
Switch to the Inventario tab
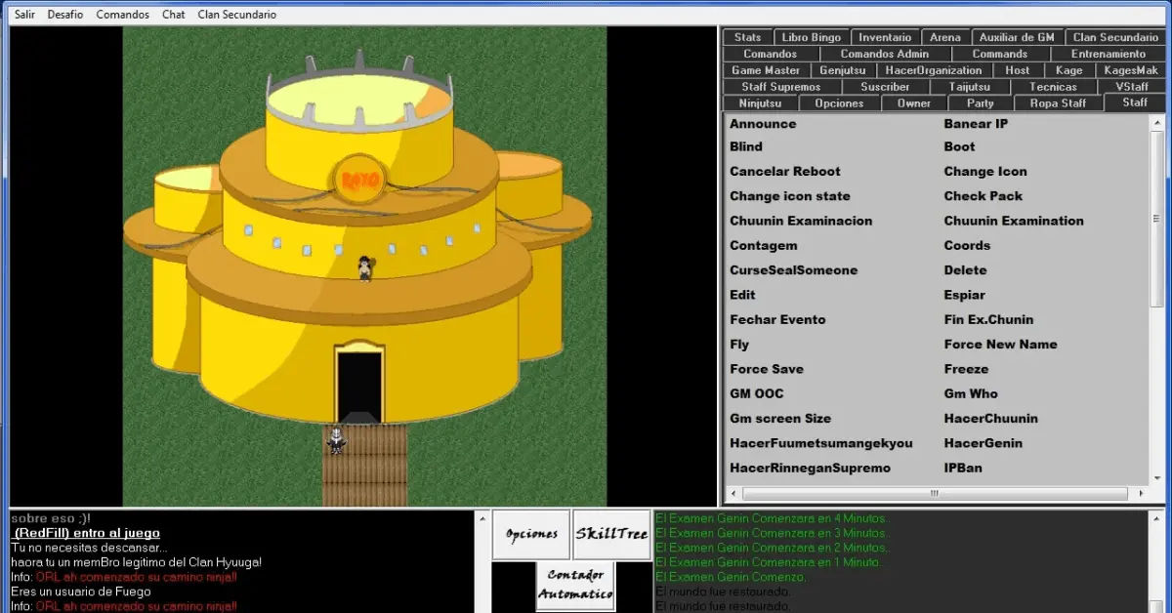pos(884,37)
